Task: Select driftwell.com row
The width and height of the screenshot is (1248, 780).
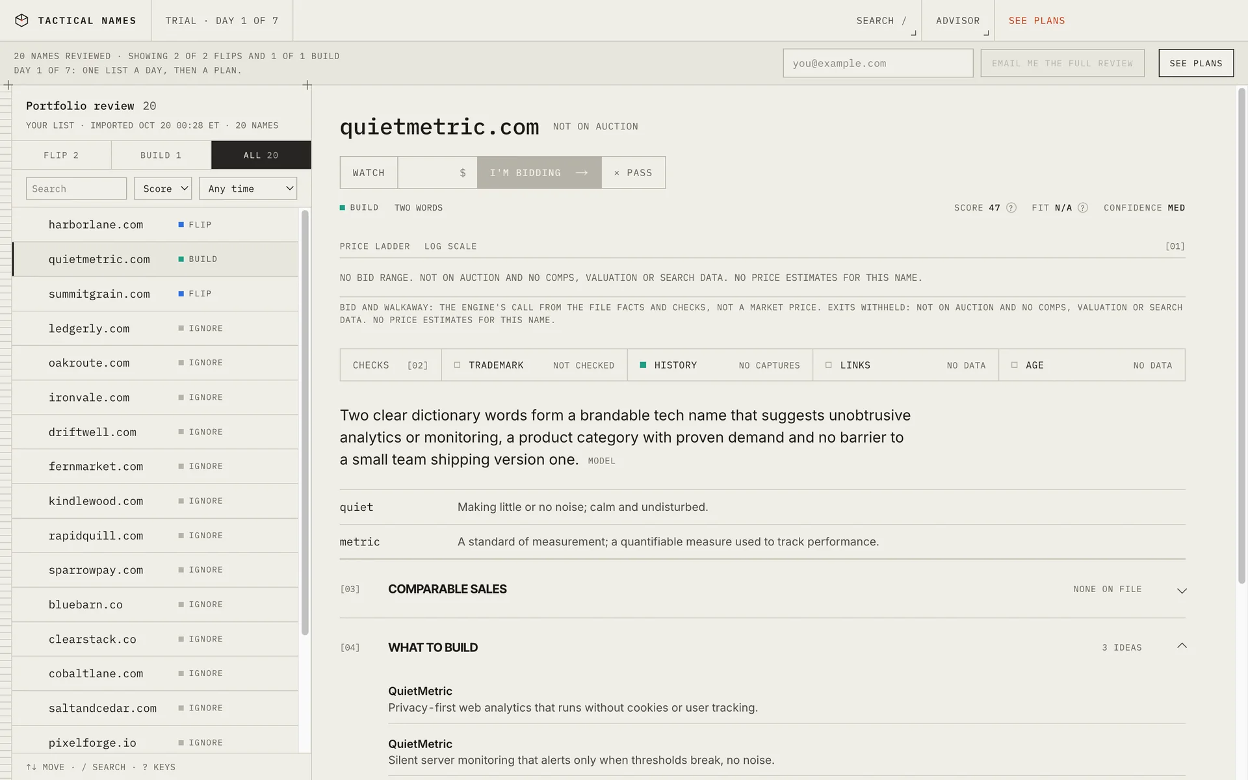Action: pyautogui.click(x=155, y=432)
